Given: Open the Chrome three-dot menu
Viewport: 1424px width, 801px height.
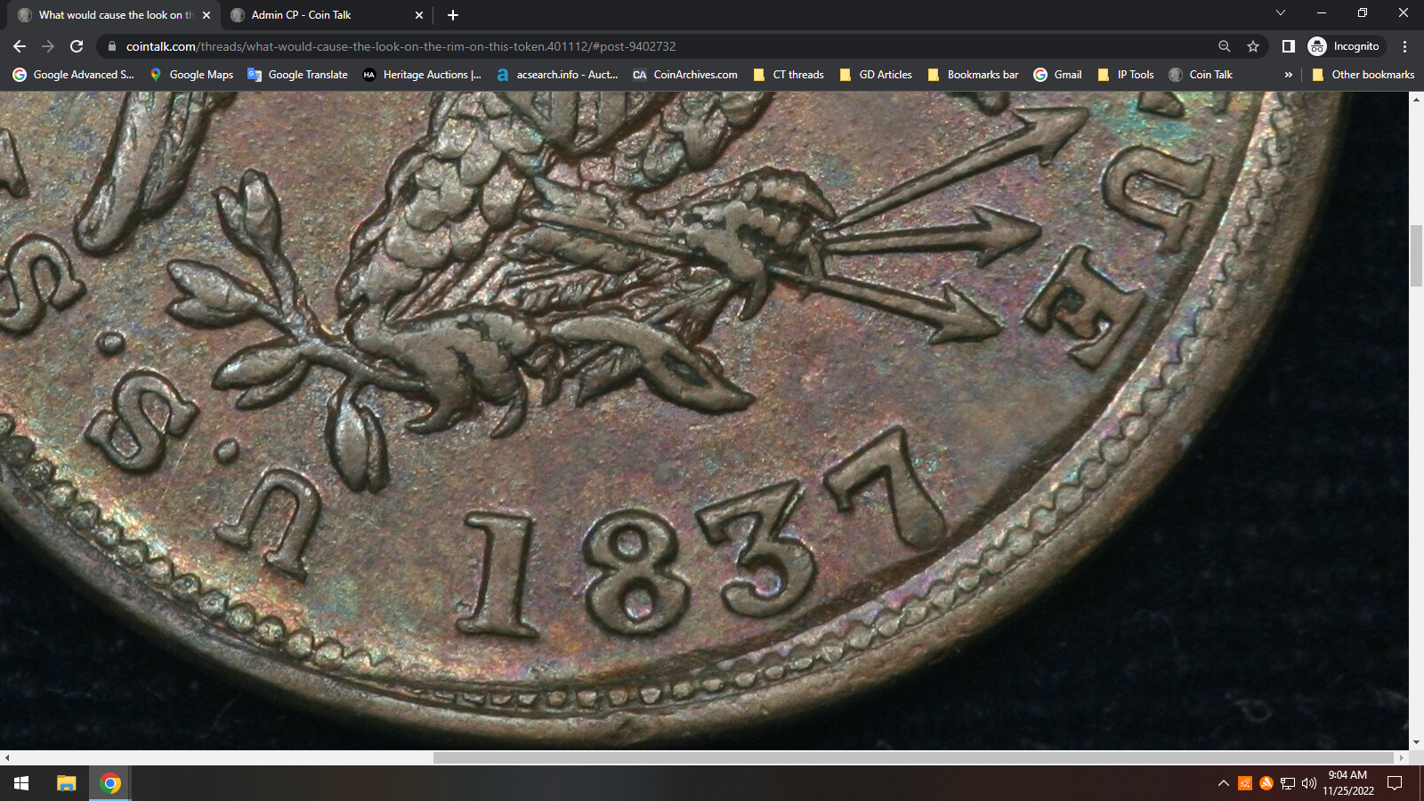Looking at the screenshot, I should coord(1404,46).
